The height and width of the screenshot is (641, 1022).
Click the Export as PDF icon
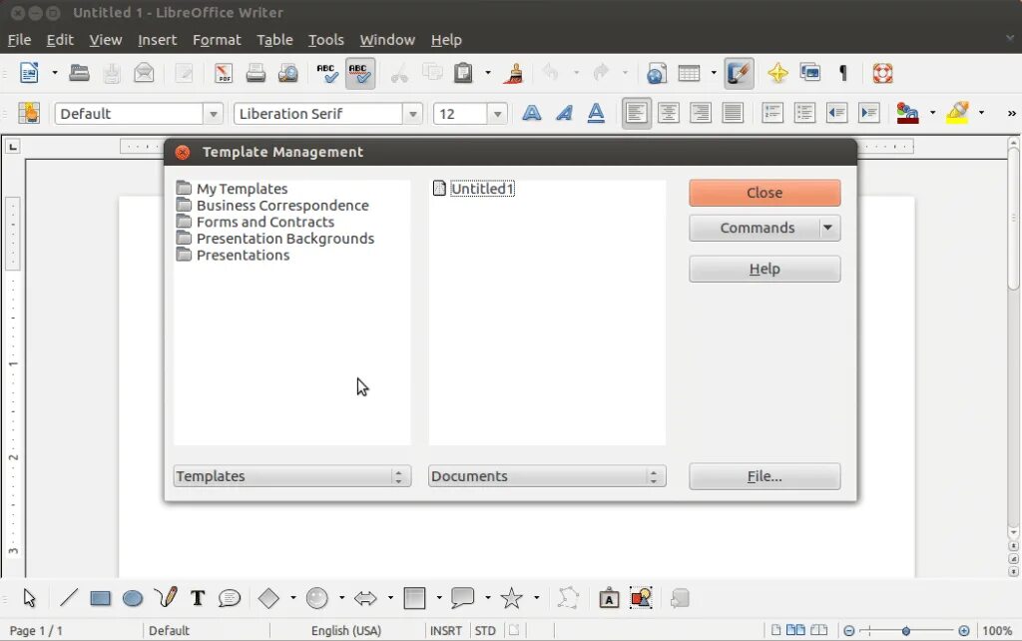(x=224, y=73)
